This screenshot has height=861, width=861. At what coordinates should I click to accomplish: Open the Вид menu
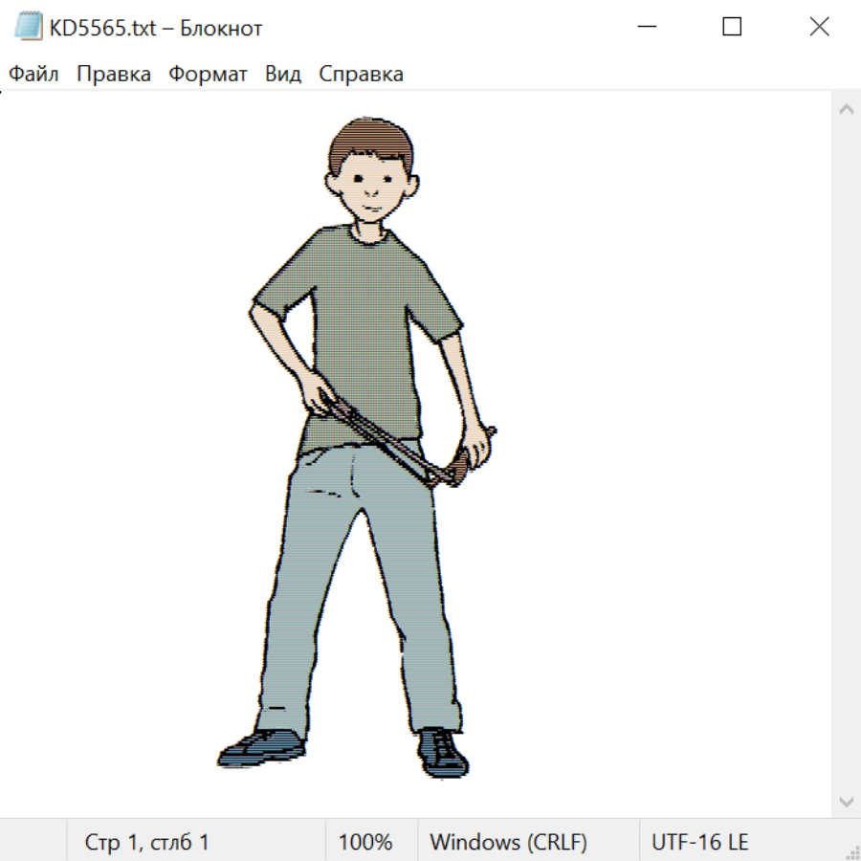283,75
